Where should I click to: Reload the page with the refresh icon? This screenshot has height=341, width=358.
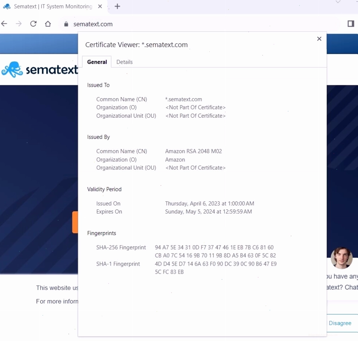tap(34, 24)
